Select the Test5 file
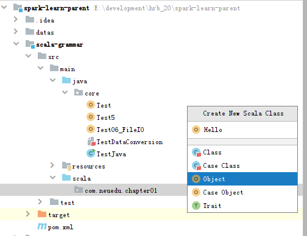The width and height of the screenshot is (307, 236). click(105, 117)
